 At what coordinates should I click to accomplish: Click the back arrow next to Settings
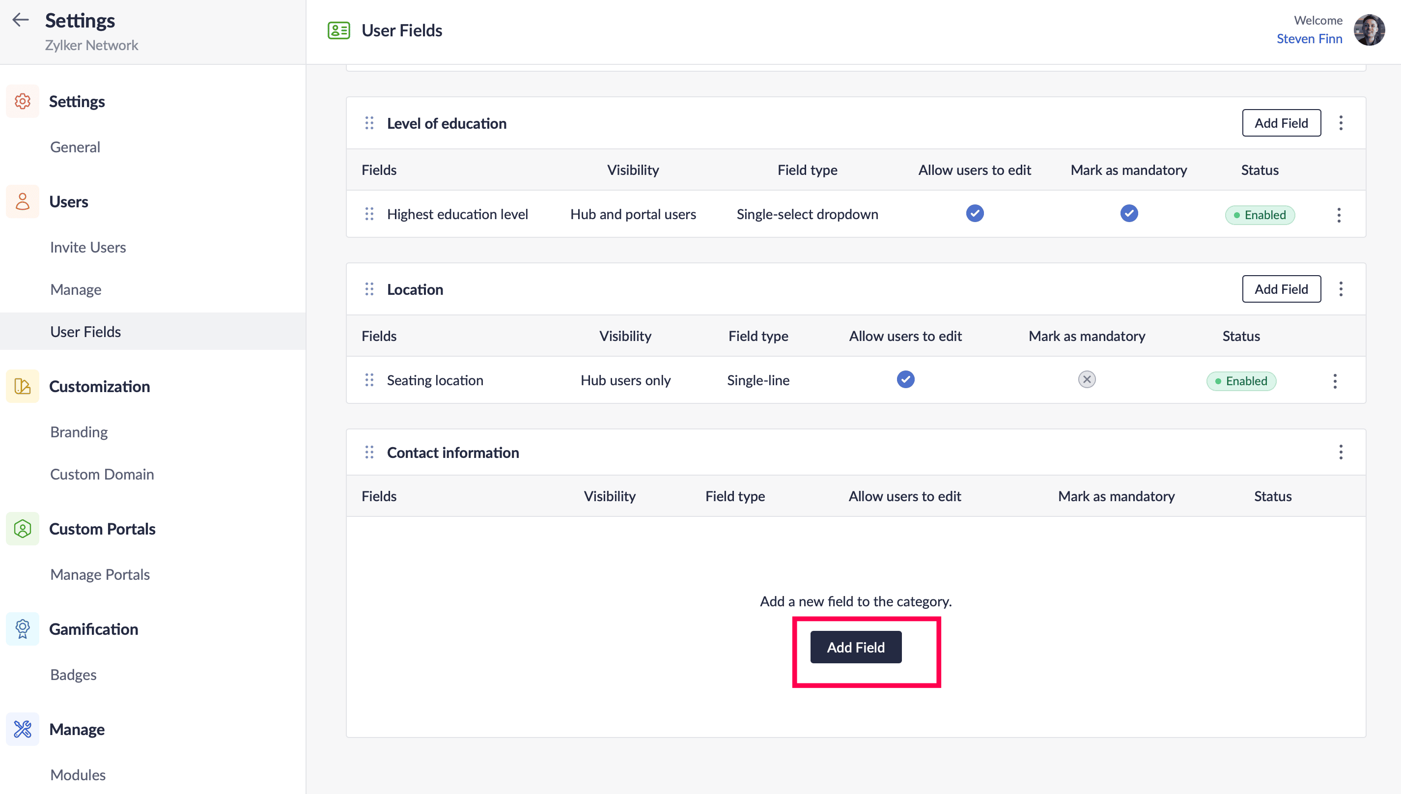click(x=21, y=20)
